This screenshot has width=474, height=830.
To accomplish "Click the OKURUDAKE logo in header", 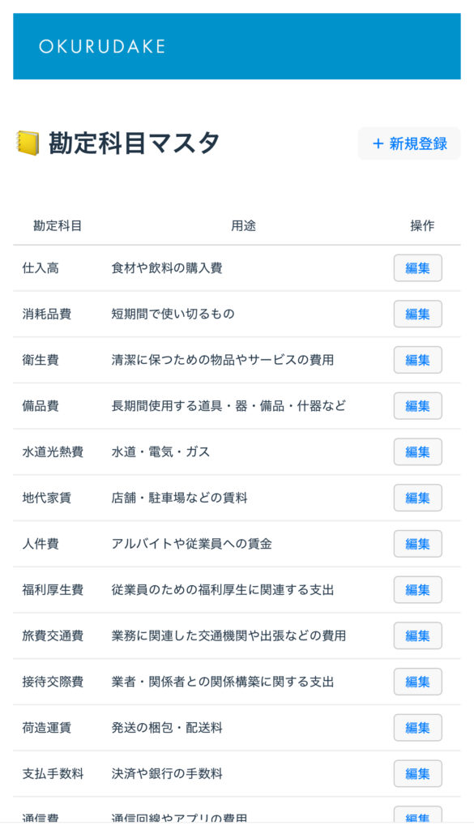I will tap(102, 46).
